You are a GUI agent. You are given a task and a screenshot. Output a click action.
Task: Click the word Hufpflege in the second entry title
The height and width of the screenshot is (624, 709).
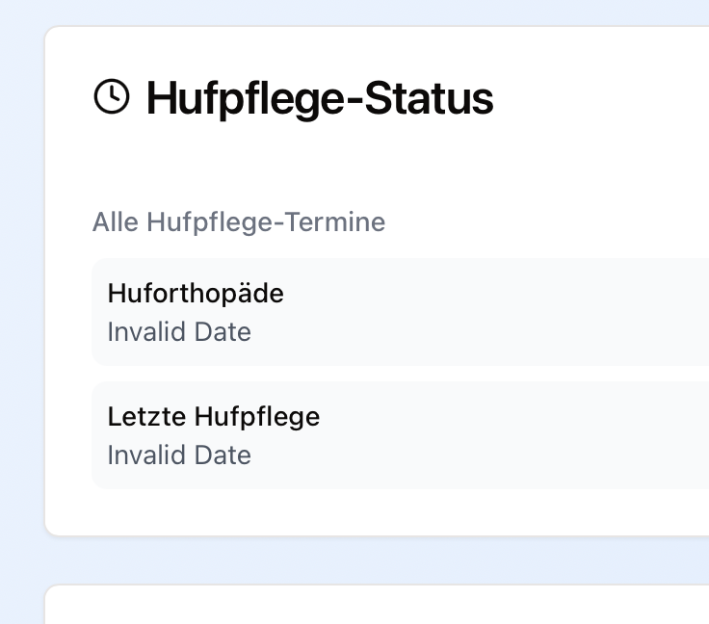(x=257, y=416)
